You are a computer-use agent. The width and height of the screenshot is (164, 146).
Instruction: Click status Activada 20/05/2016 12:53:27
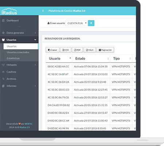pyautogui.click(x=91, y=97)
